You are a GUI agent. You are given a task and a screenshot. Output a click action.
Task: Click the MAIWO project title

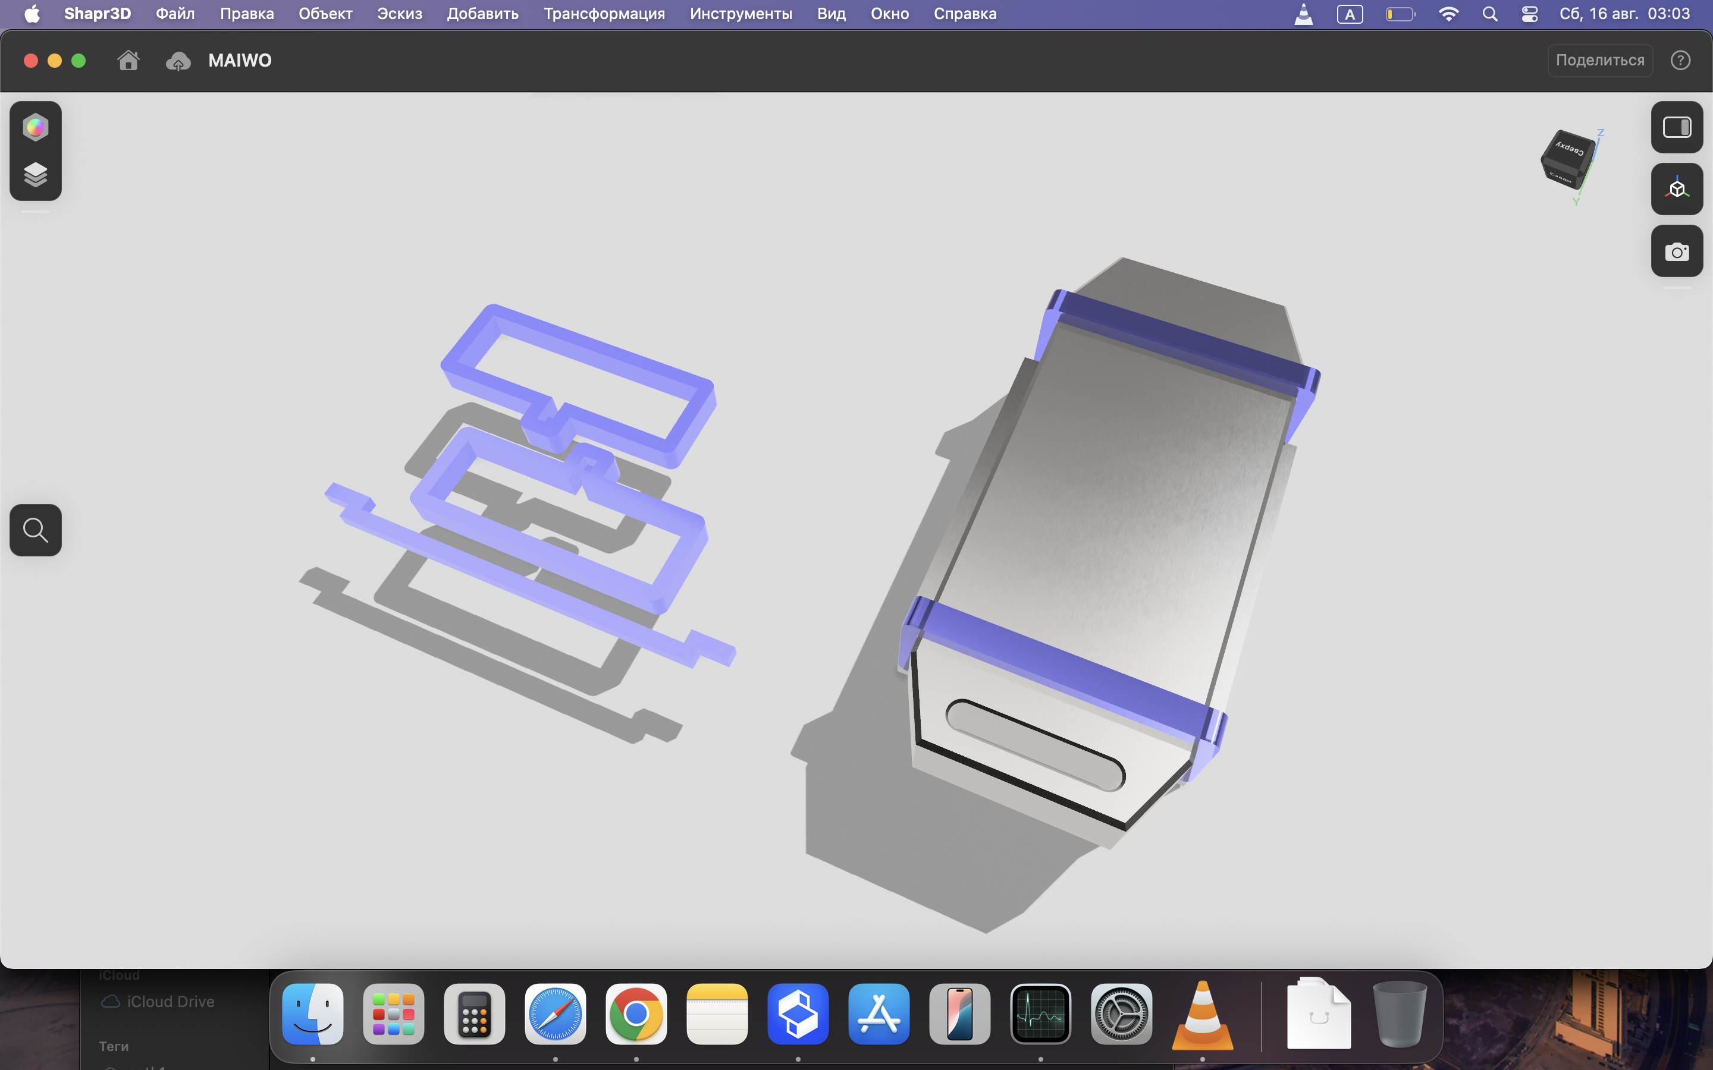240,60
